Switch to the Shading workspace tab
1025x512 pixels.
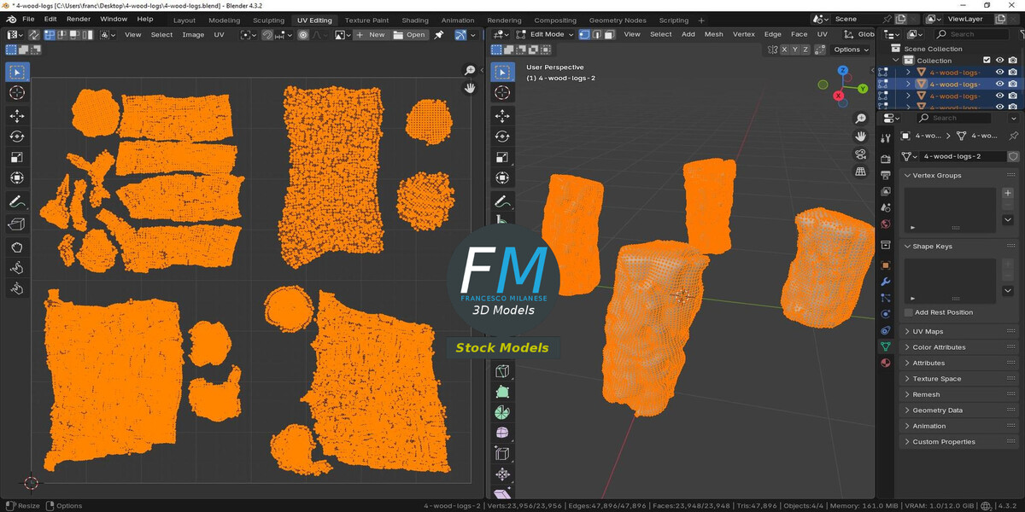coord(415,20)
